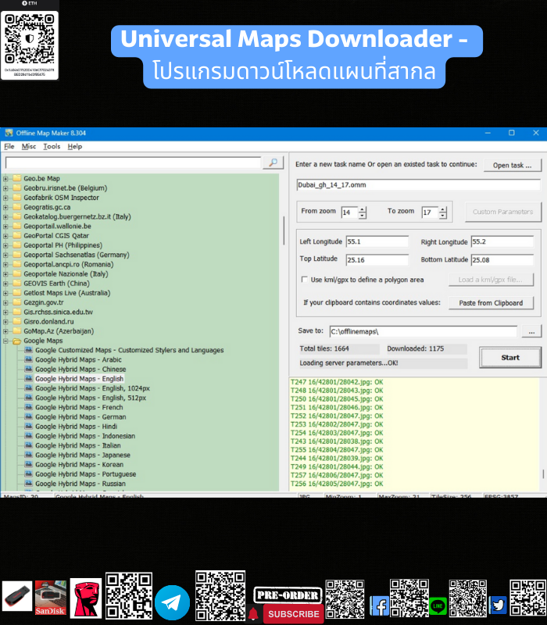Expand the Geobru.irisnet.be (Belgium) node
Viewport: 547px width, 625px height.
click(x=5, y=188)
